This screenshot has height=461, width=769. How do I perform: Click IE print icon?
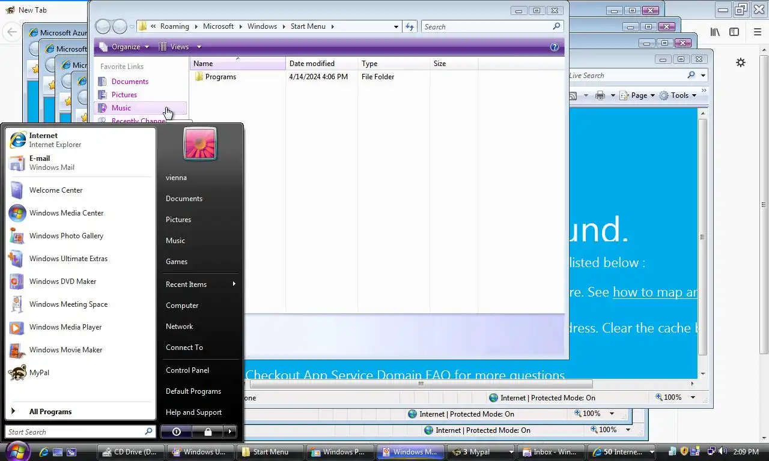(600, 95)
